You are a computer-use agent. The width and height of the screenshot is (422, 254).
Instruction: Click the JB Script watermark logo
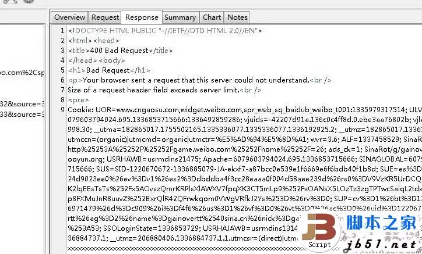pos(319,231)
